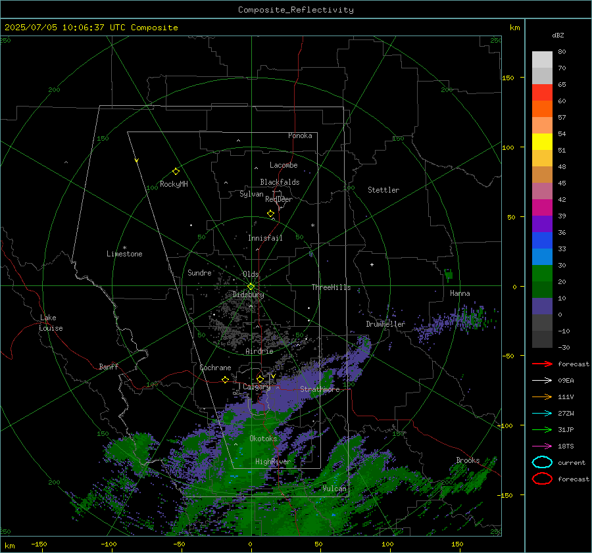Select the violet purple swatch above 36
The width and height of the screenshot is (592, 553).
(x=542, y=224)
